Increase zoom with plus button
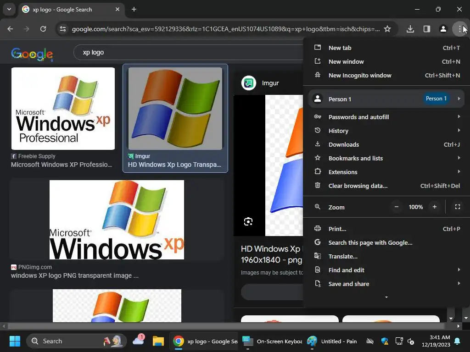Screen dimensions: 470x352 [x=434, y=207]
